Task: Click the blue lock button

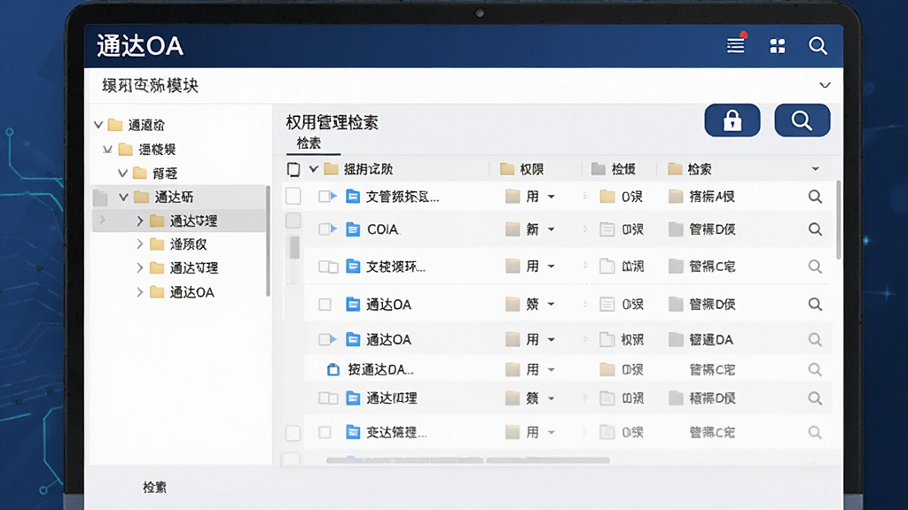Action: pos(732,120)
